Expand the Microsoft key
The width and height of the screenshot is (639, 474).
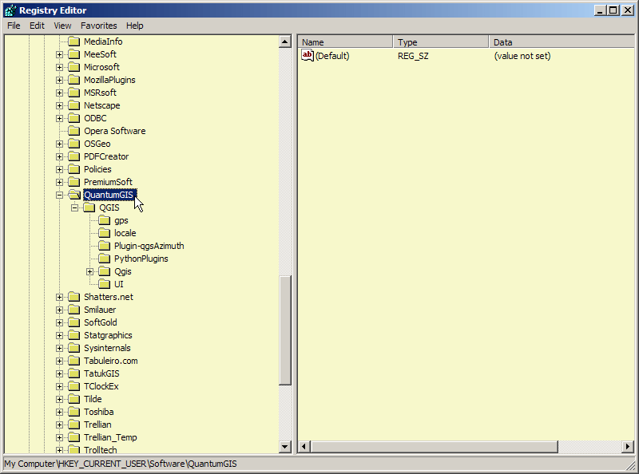(59, 67)
